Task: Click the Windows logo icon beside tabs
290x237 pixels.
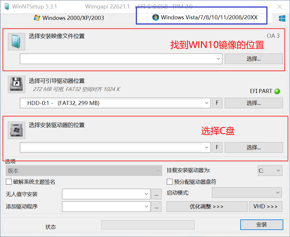Action: 282,18
